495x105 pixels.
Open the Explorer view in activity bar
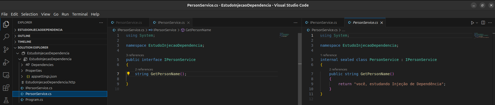(6, 24)
